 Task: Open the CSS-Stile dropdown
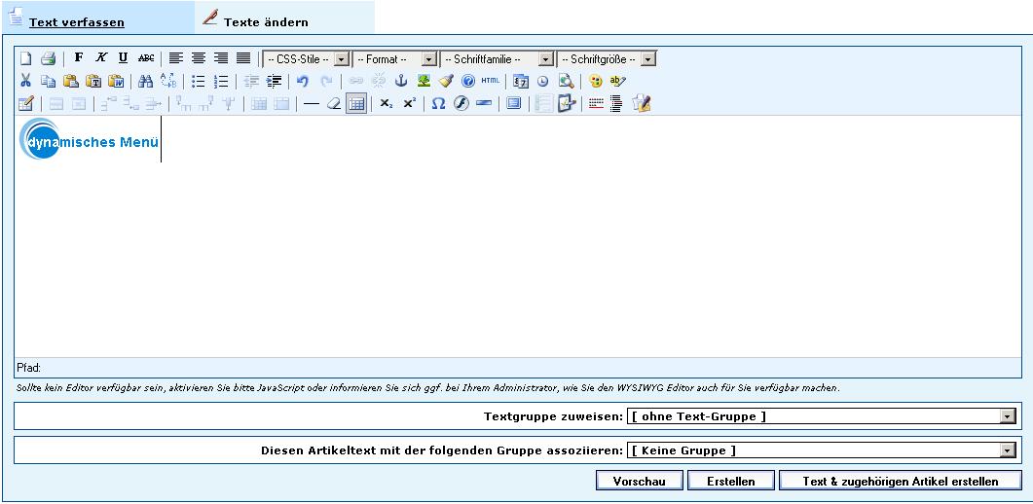point(306,59)
